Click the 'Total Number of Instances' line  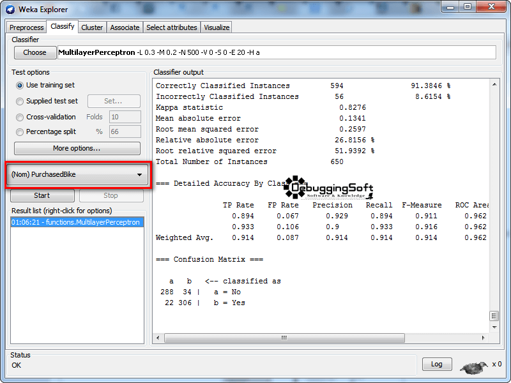pos(211,161)
